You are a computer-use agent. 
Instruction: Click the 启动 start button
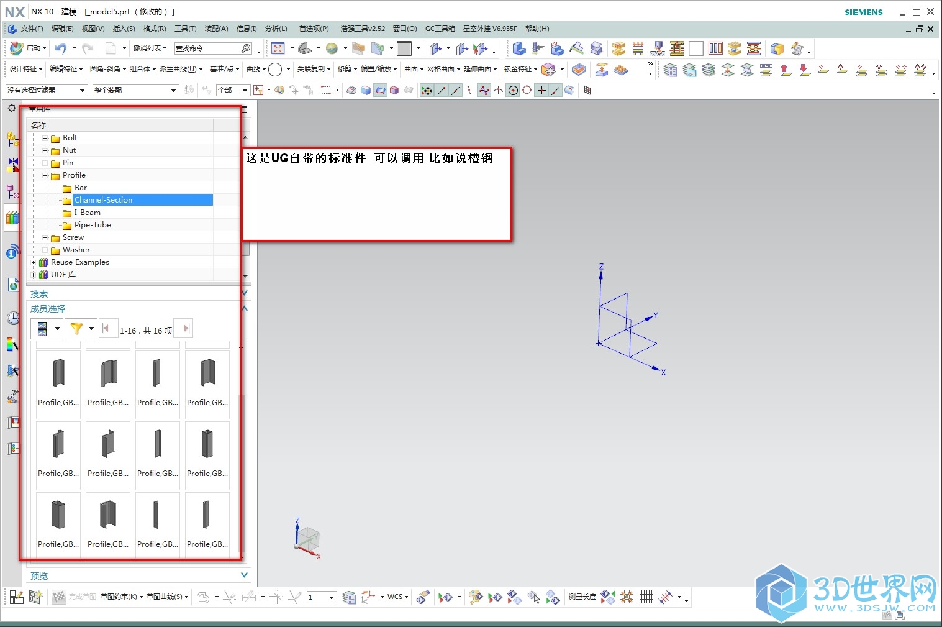click(x=28, y=48)
